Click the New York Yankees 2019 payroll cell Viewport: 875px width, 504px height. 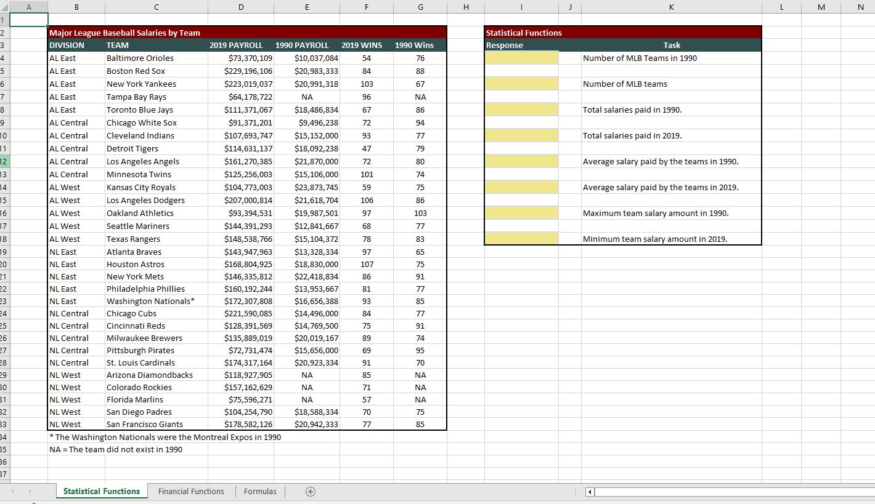click(x=241, y=84)
